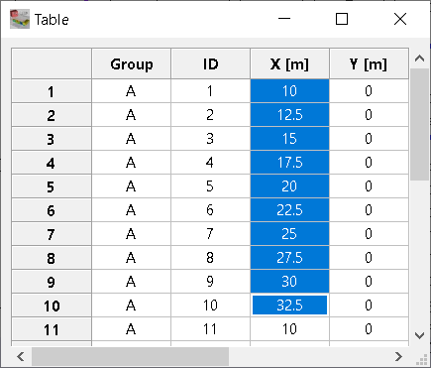Viewport: 431px width, 368px height.
Task: Click ID cell in row 3
Action: click(x=210, y=139)
